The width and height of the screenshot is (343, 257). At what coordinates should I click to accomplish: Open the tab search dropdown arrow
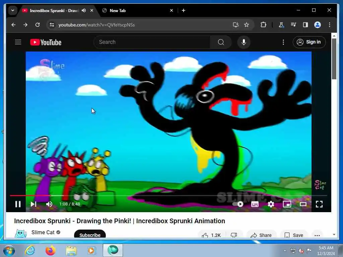13,10
